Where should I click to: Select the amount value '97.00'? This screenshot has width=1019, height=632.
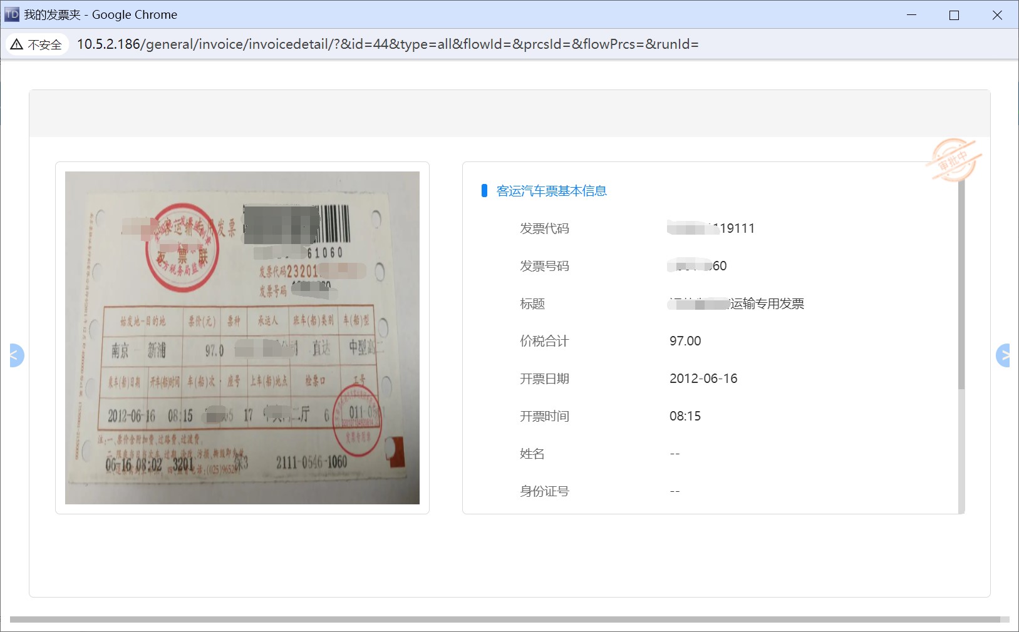pos(685,341)
